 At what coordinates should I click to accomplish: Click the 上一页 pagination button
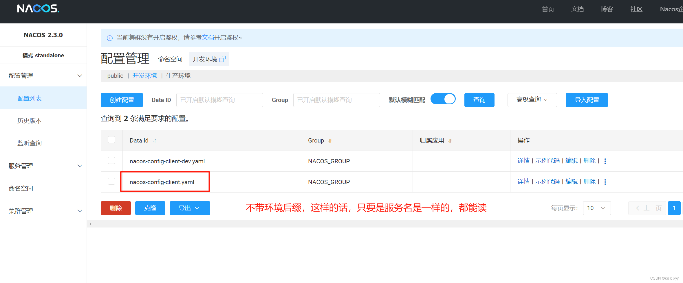coord(647,208)
